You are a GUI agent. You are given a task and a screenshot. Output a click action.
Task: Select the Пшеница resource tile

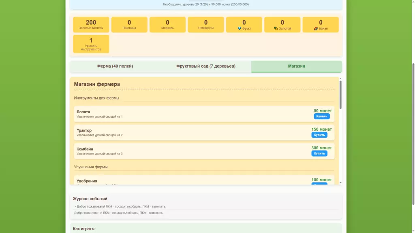pos(129,25)
